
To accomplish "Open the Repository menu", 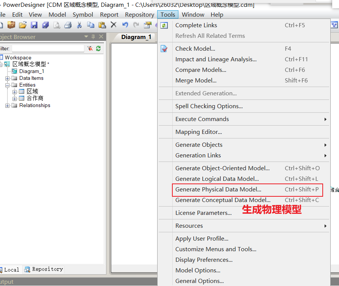I will click(139, 14).
